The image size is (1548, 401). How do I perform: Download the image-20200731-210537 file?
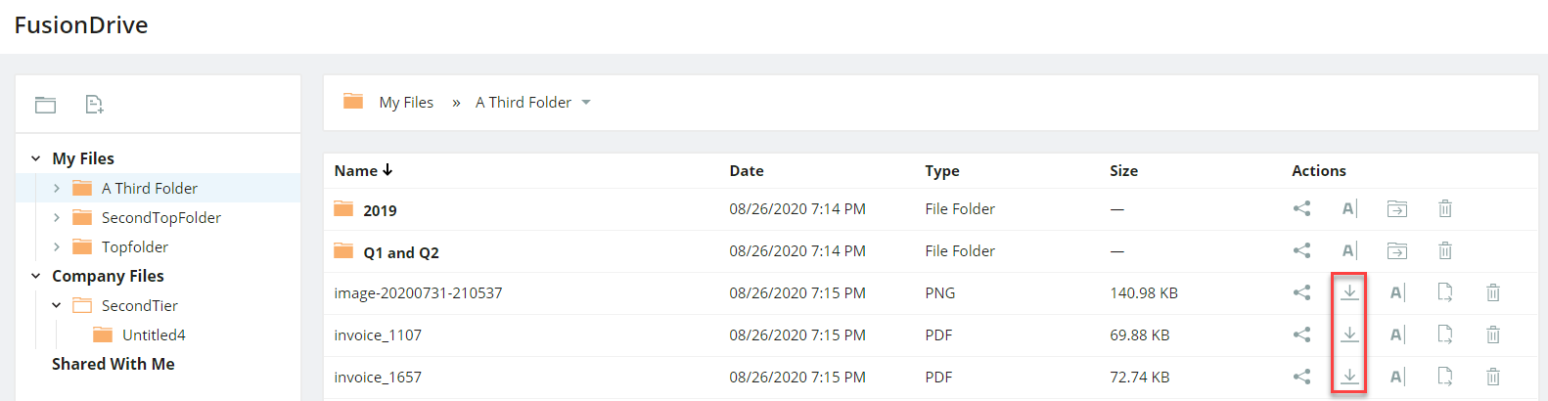[1349, 292]
